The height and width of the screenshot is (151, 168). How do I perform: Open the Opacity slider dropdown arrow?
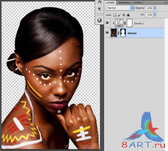(x=155, y=8)
